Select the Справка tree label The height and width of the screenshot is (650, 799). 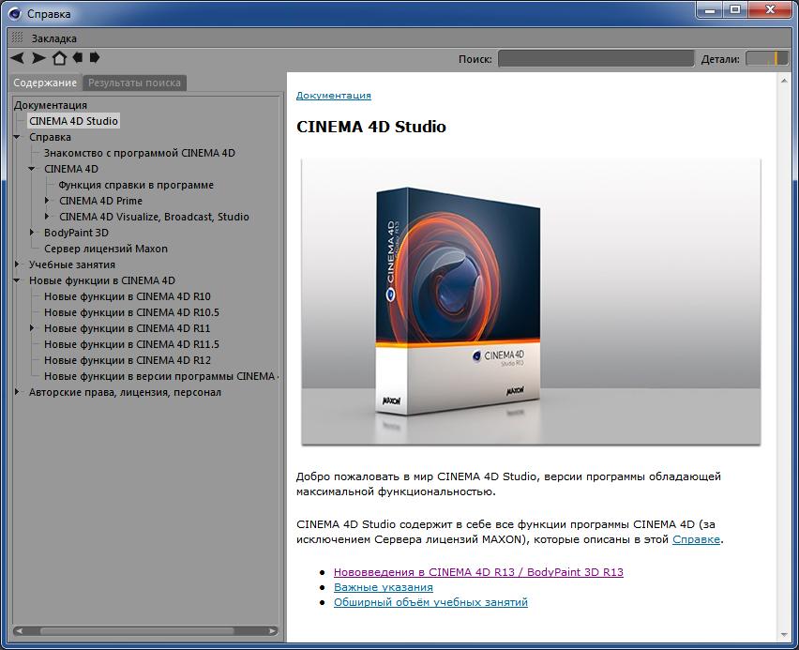click(x=50, y=137)
